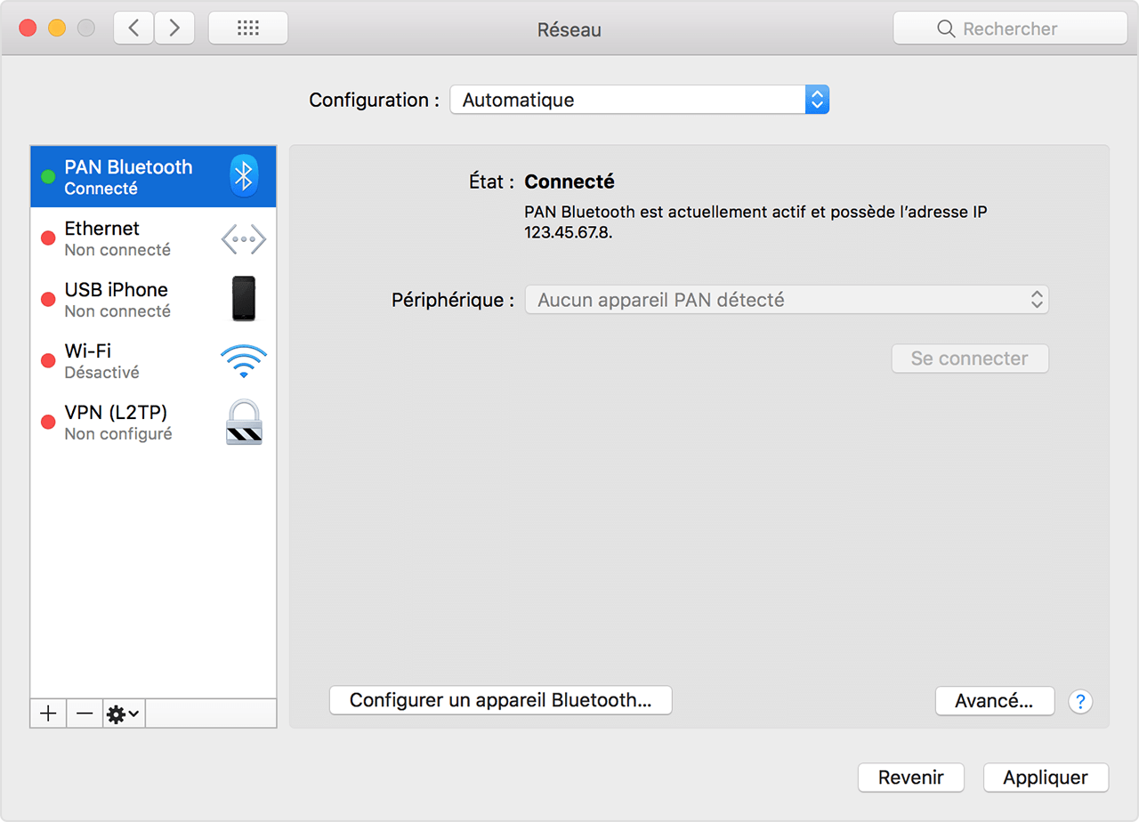The image size is (1139, 822).
Task: Open help with the question mark button
Action: pos(1080,701)
